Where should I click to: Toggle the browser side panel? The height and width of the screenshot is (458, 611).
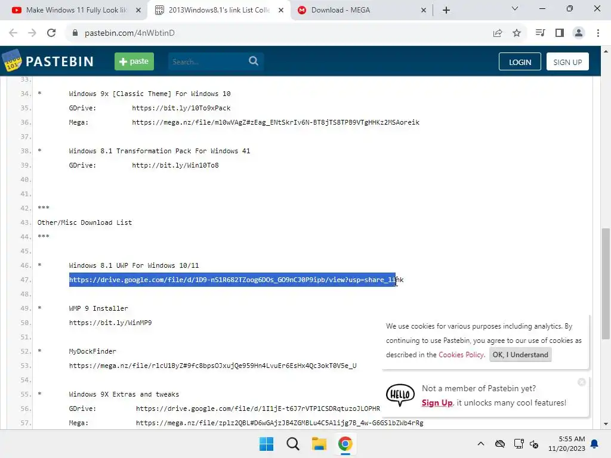(560, 33)
